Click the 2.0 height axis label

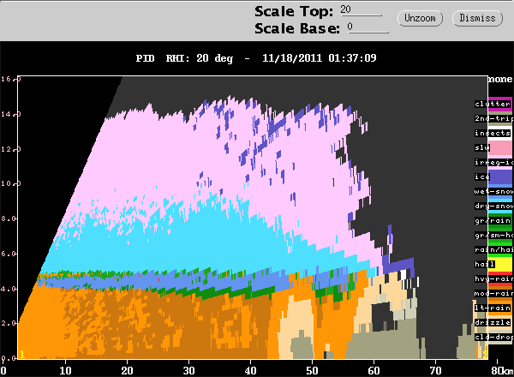[x=9, y=324]
